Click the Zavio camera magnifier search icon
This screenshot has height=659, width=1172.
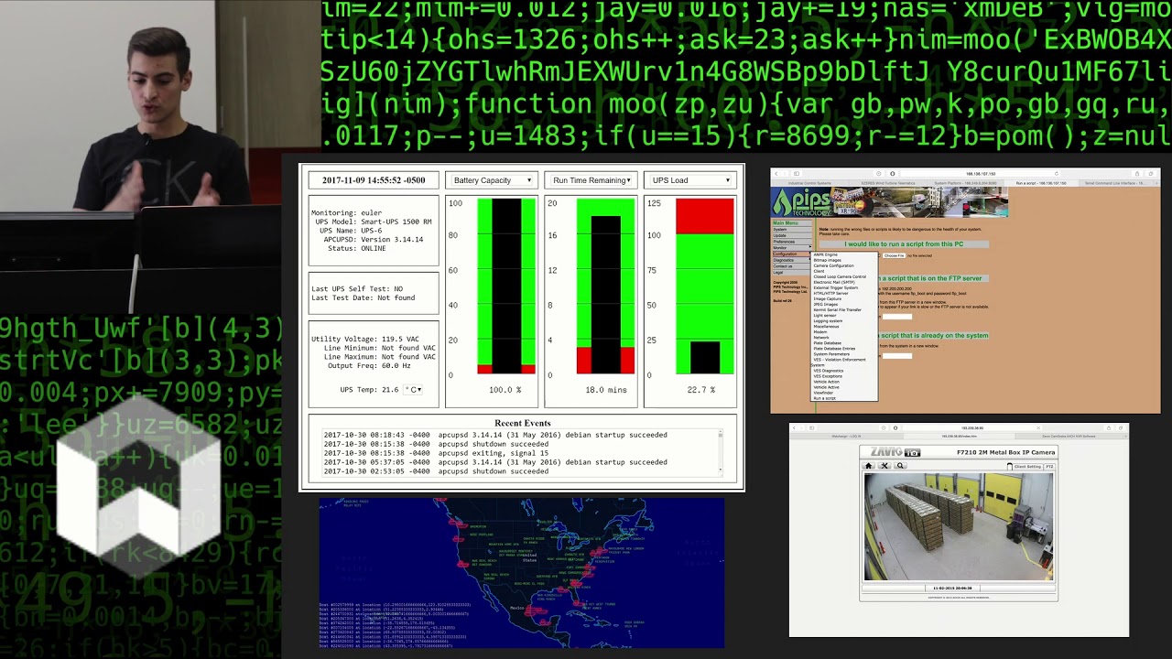click(x=900, y=466)
